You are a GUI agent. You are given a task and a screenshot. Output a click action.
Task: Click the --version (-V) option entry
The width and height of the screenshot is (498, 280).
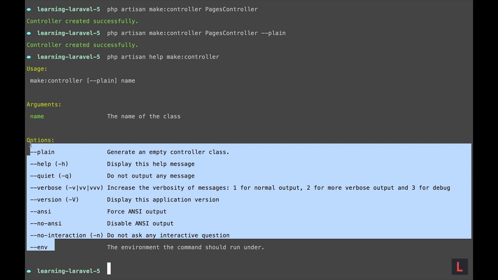coord(54,199)
